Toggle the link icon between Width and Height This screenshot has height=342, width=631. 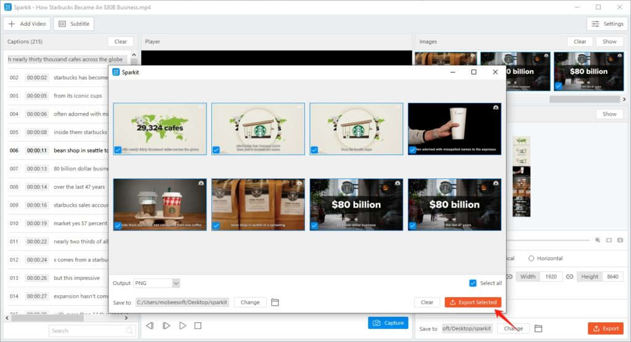pos(569,277)
